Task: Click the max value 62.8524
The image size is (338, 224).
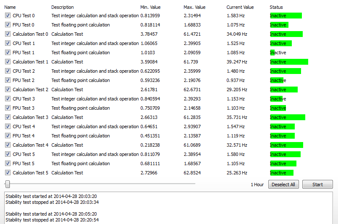Action: coord(192,173)
